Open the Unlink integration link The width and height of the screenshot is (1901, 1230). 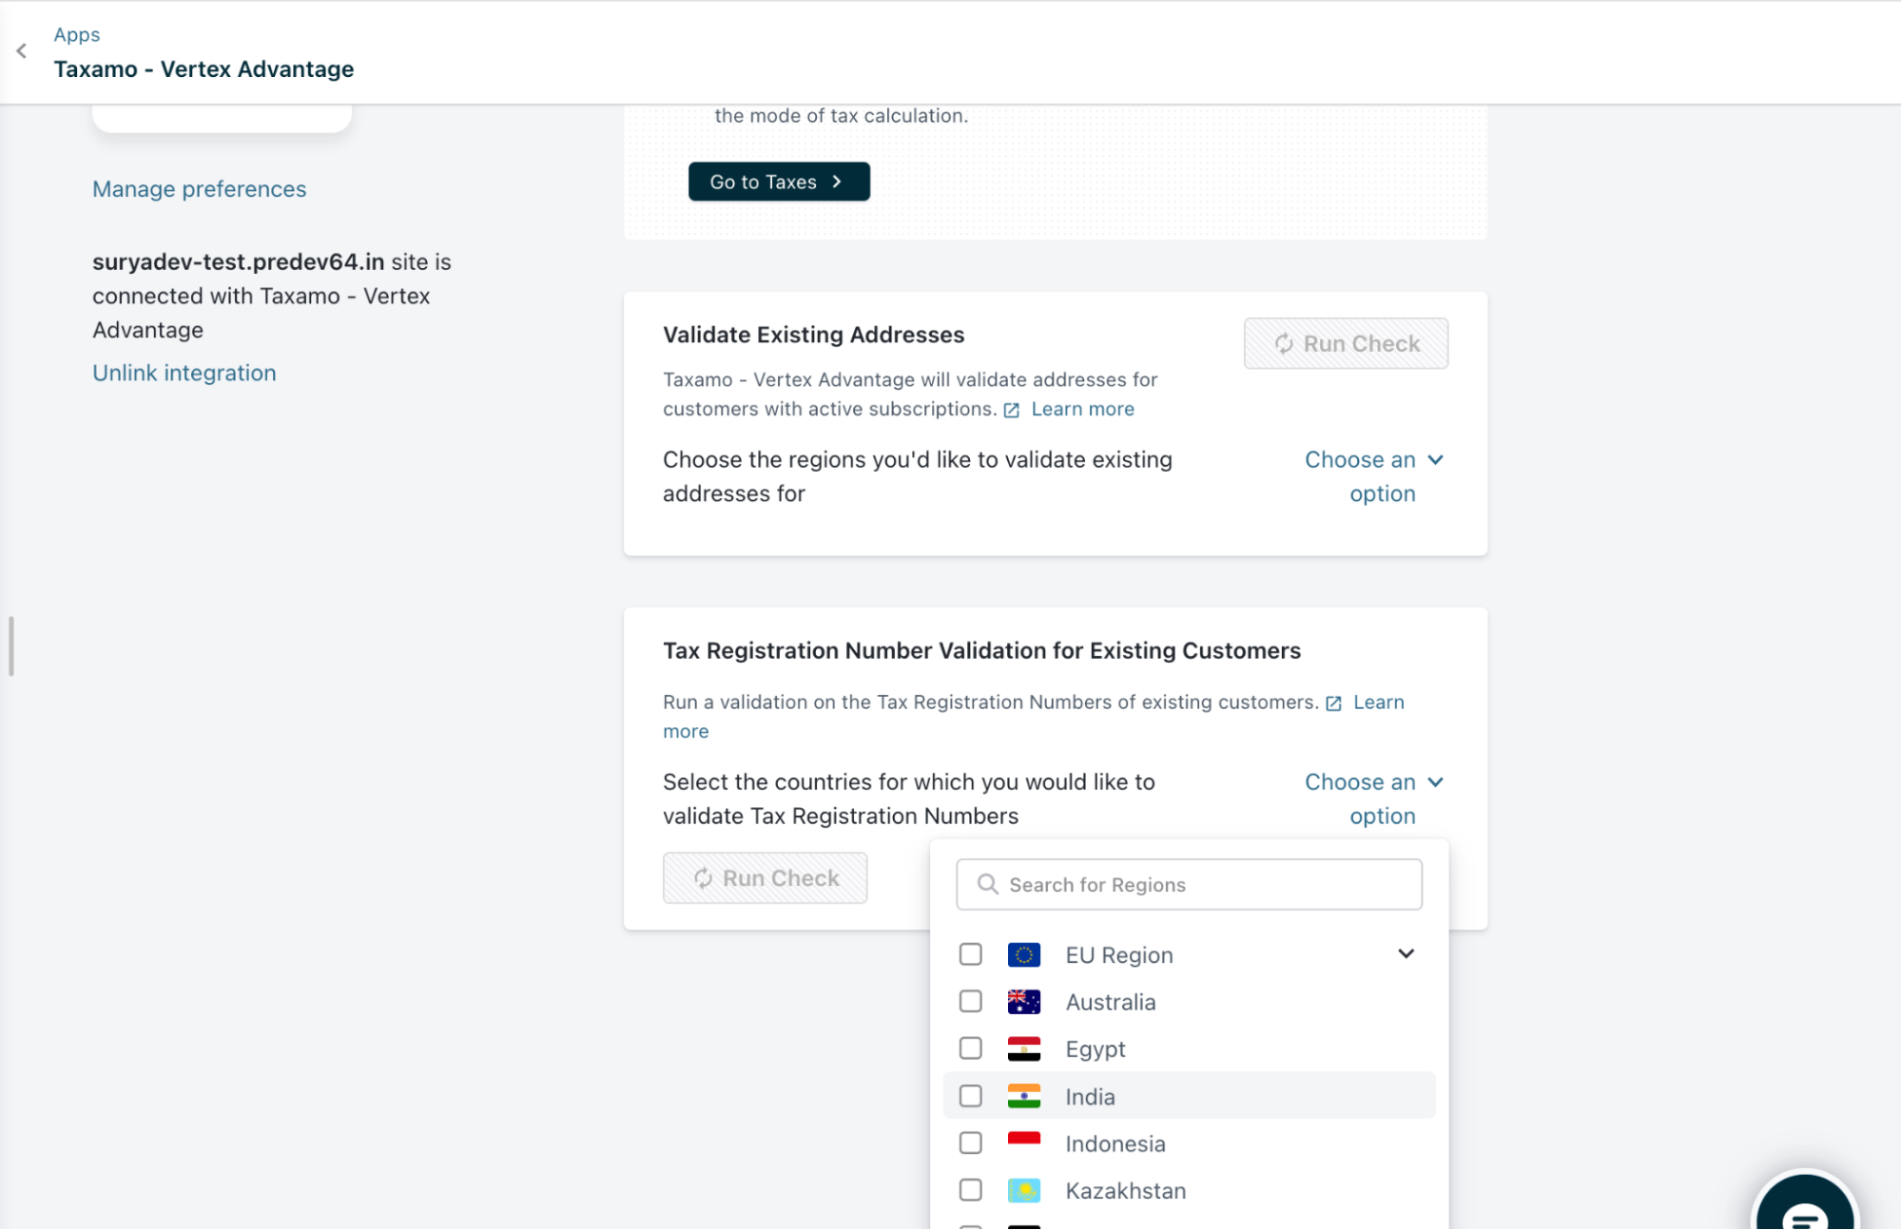point(184,373)
